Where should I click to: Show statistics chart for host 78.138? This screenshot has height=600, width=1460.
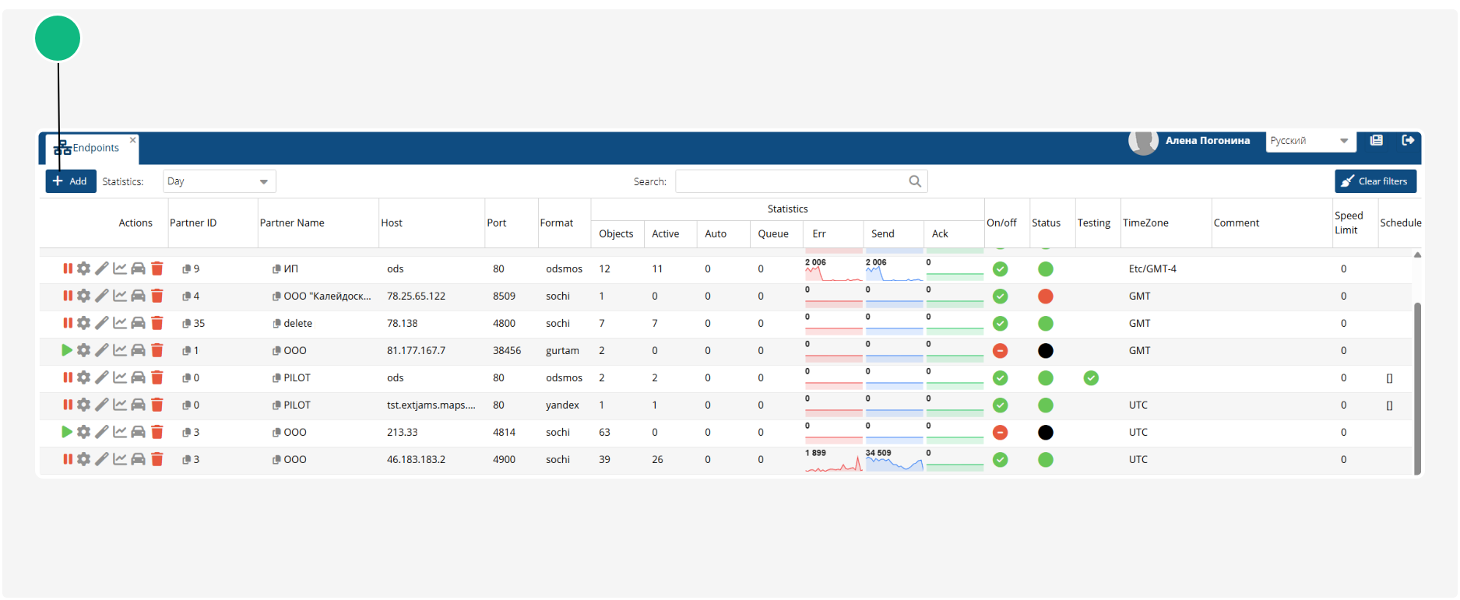click(119, 323)
